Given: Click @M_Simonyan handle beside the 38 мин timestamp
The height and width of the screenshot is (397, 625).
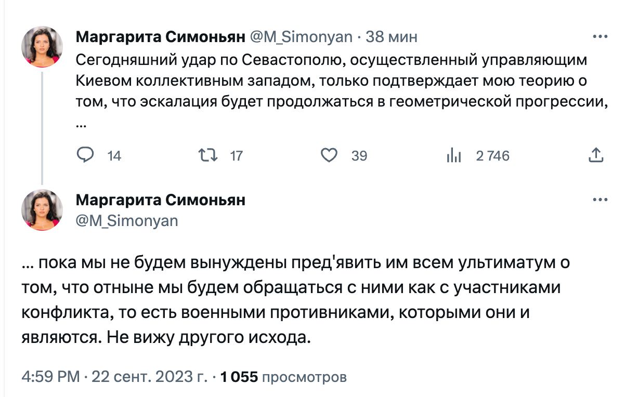Looking at the screenshot, I should pyautogui.click(x=302, y=37).
